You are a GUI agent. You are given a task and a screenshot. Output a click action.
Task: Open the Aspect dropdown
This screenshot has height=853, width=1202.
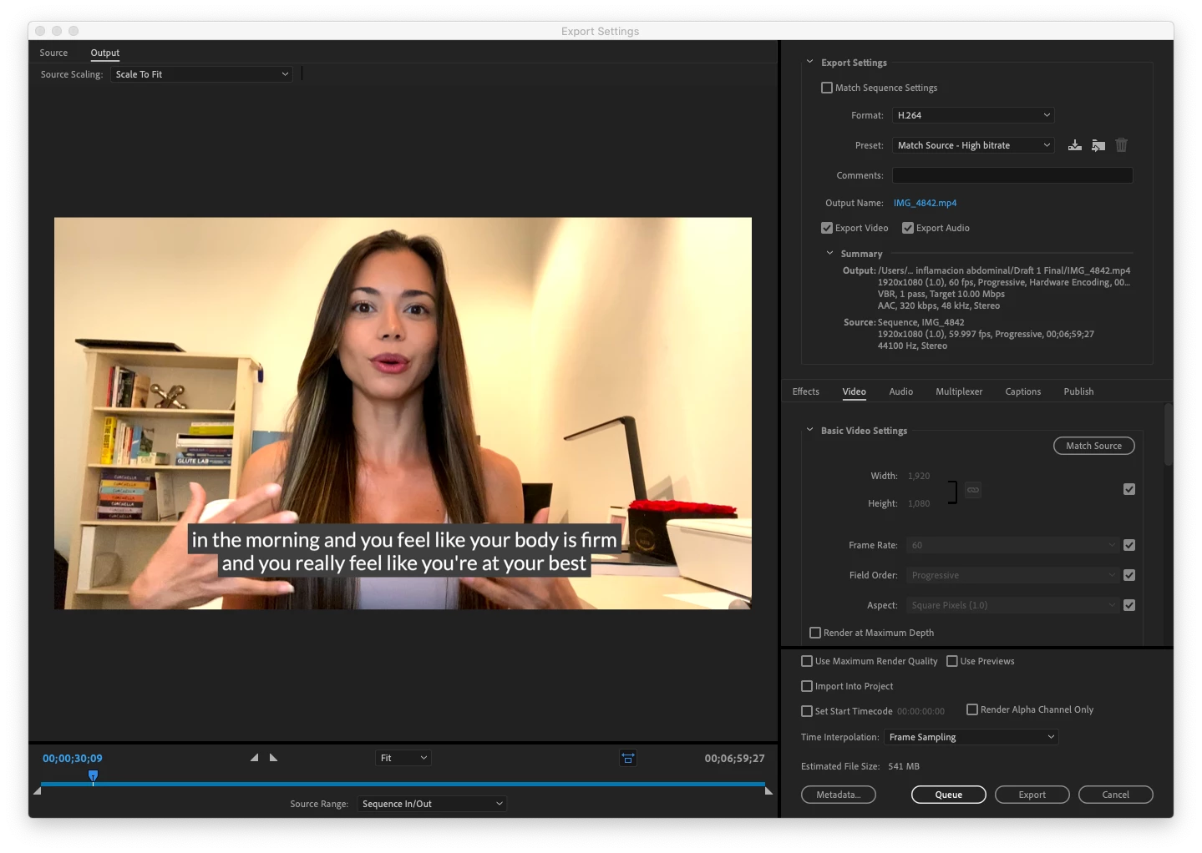click(1012, 605)
